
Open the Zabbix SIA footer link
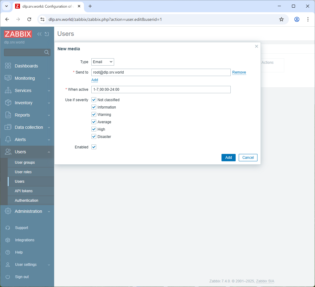[265, 281]
